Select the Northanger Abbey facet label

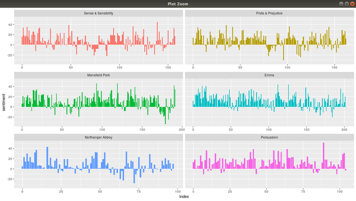(x=99, y=137)
